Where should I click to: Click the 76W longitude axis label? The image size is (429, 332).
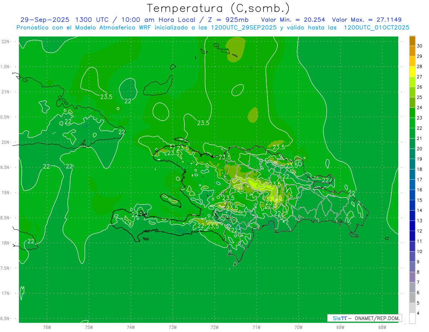[x=47, y=327]
